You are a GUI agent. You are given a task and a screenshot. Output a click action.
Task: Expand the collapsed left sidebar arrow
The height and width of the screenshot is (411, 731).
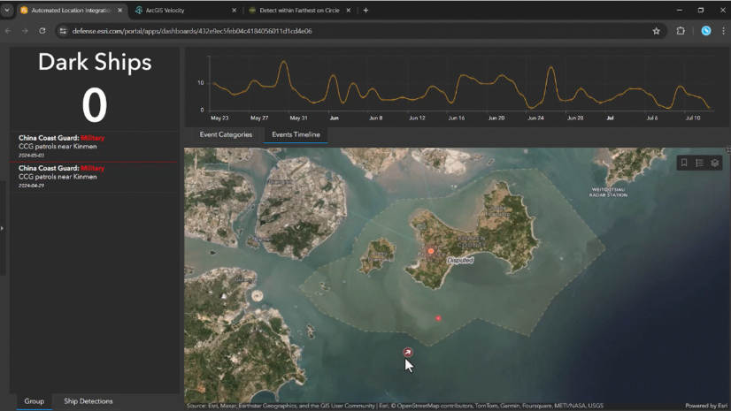[3, 228]
